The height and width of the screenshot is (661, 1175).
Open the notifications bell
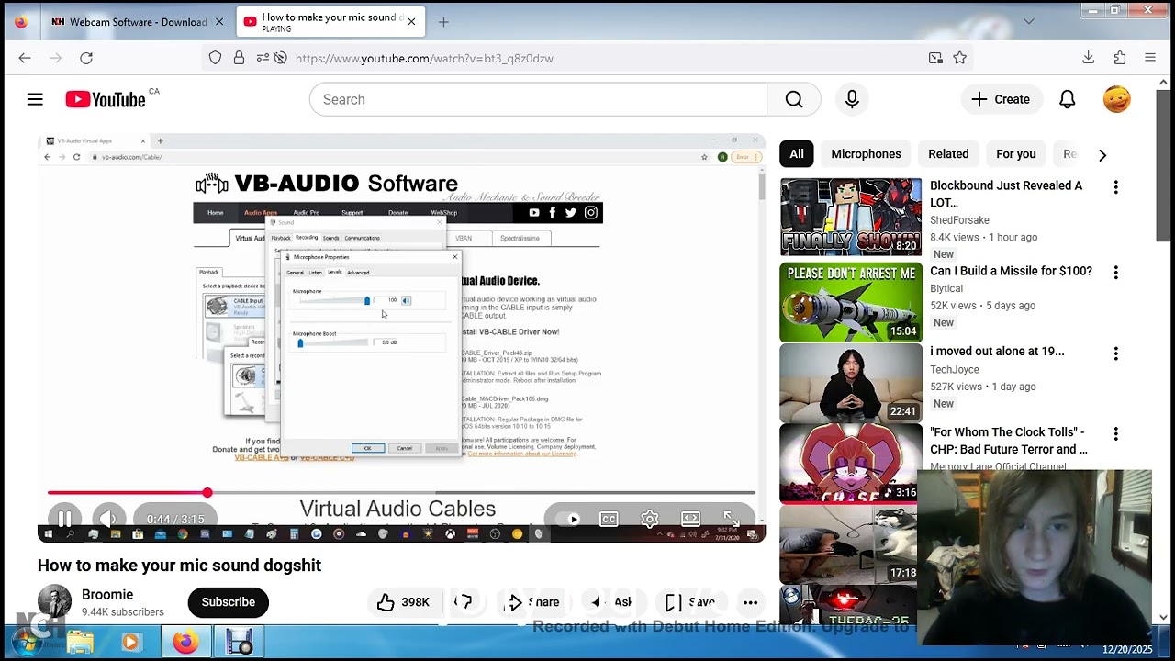(1067, 99)
